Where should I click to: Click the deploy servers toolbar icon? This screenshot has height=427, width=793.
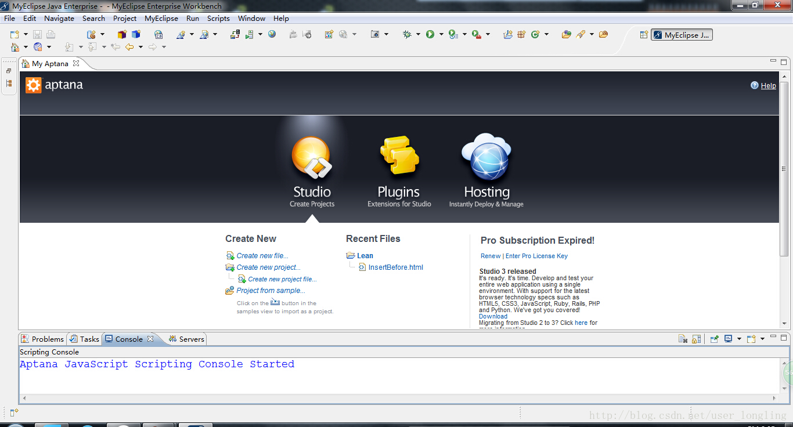point(235,35)
